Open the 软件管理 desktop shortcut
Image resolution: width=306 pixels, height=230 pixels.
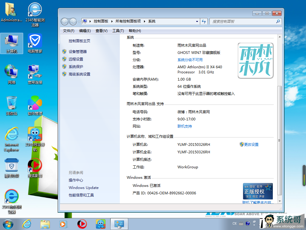tap(35, 106)
